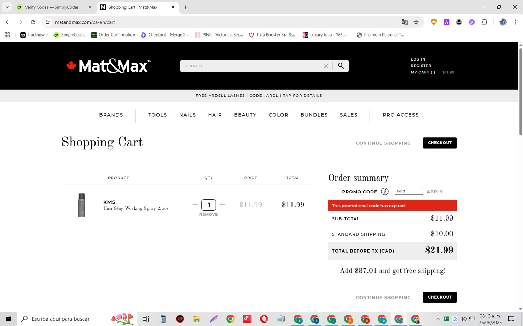Open a new browser tab
This screenshot has height=326, width=523.
click(186, 7)
